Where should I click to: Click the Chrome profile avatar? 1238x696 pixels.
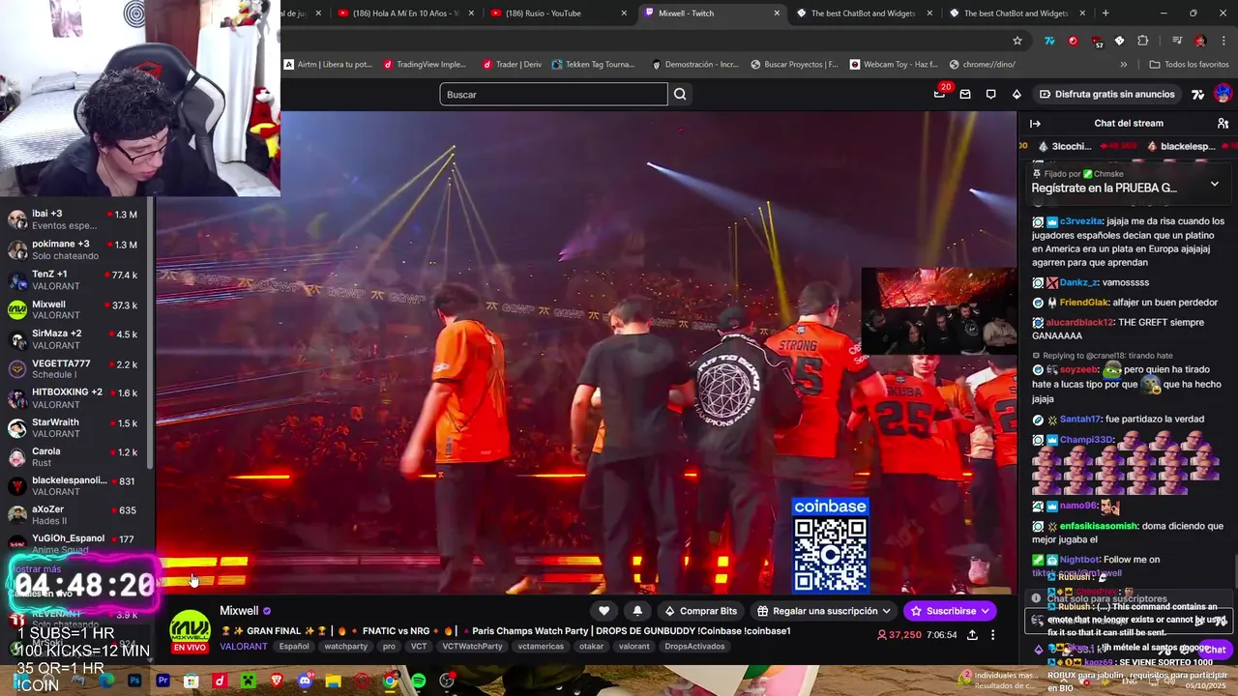tap(1200, 41)
